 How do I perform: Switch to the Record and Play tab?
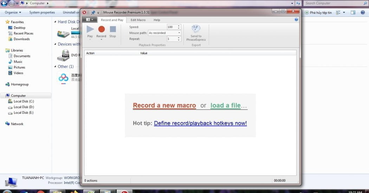112,20
